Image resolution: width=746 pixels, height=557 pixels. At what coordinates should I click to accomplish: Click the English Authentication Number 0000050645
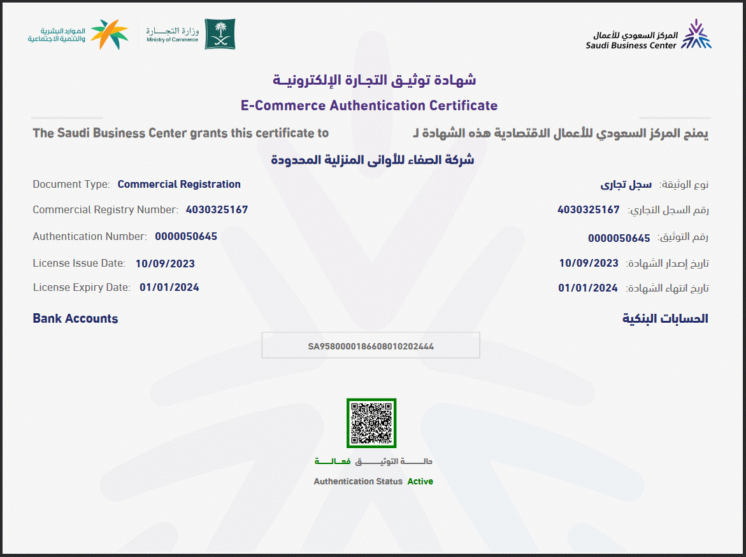click(x=186, y=237)
